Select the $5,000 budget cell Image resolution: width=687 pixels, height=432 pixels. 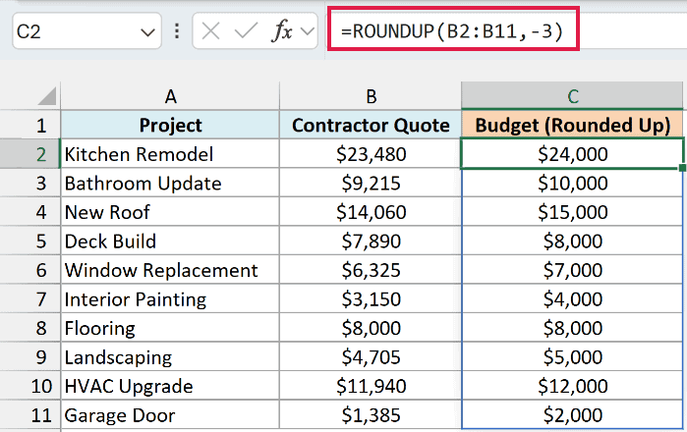572,356
